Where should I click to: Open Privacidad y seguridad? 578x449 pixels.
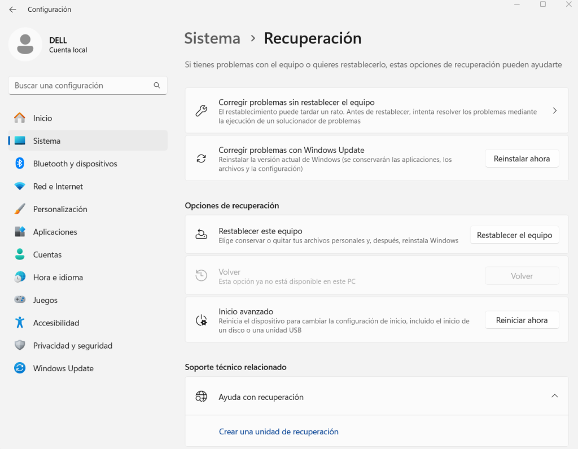point(87,346)
